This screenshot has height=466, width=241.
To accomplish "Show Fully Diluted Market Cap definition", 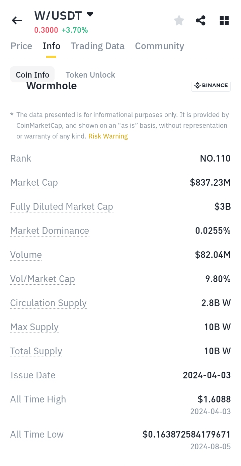I will [x=62, y=207].
